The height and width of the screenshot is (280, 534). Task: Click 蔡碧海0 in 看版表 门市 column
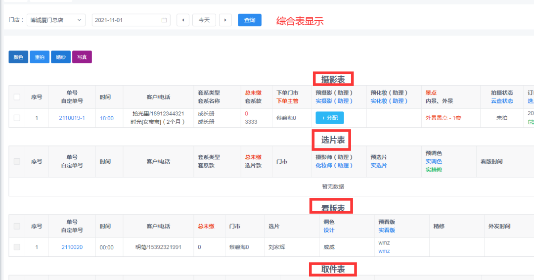(239, 247)
